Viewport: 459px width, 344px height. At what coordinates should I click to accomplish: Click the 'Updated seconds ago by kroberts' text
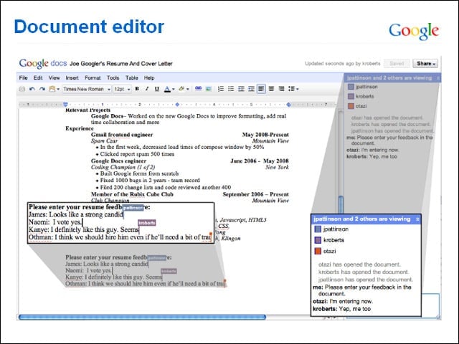[343, 64]
